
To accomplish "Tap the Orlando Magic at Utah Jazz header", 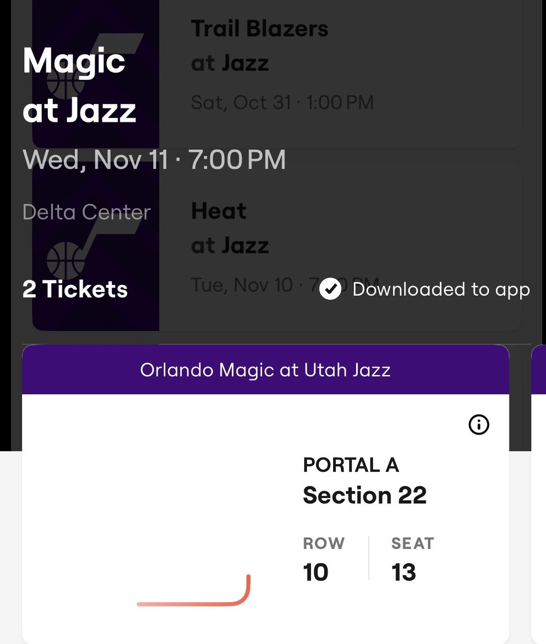I will point(265,370).
